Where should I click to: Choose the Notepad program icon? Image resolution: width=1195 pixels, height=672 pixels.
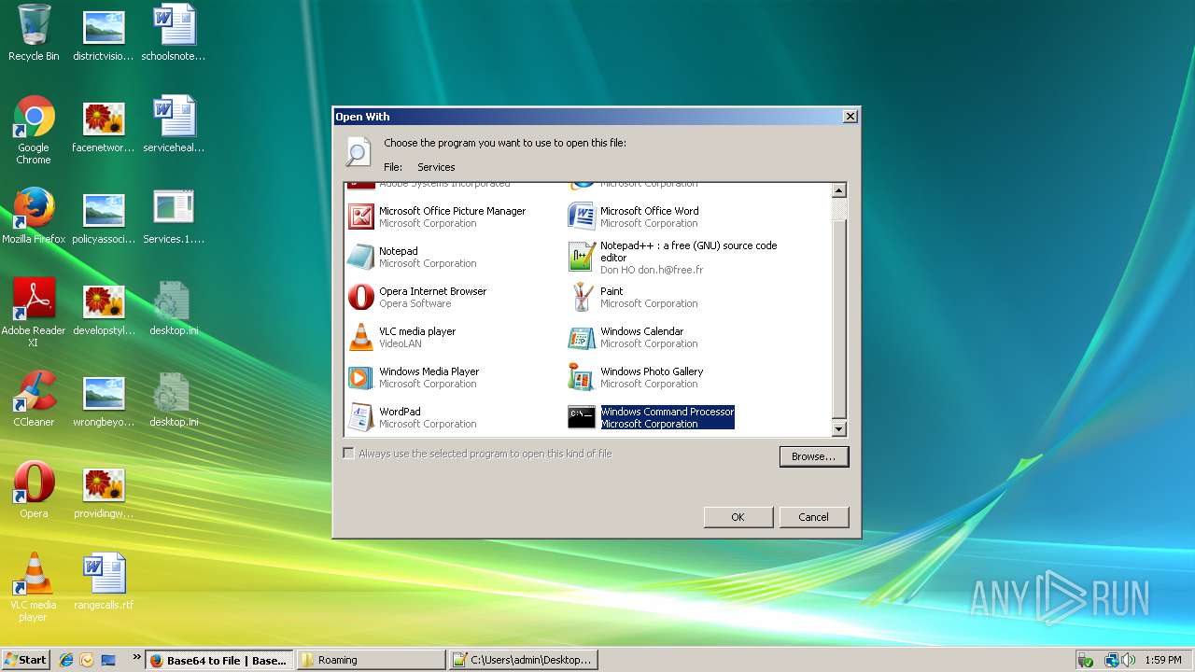[x=360, y=257]
